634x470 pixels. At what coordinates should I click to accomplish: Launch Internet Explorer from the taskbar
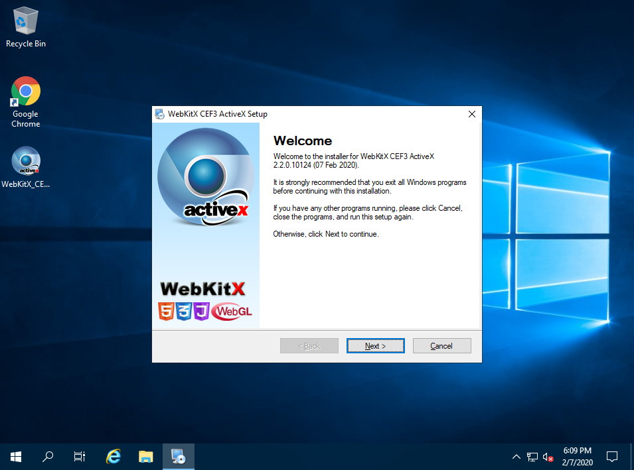pyautogui.click(x=114, y=457)
